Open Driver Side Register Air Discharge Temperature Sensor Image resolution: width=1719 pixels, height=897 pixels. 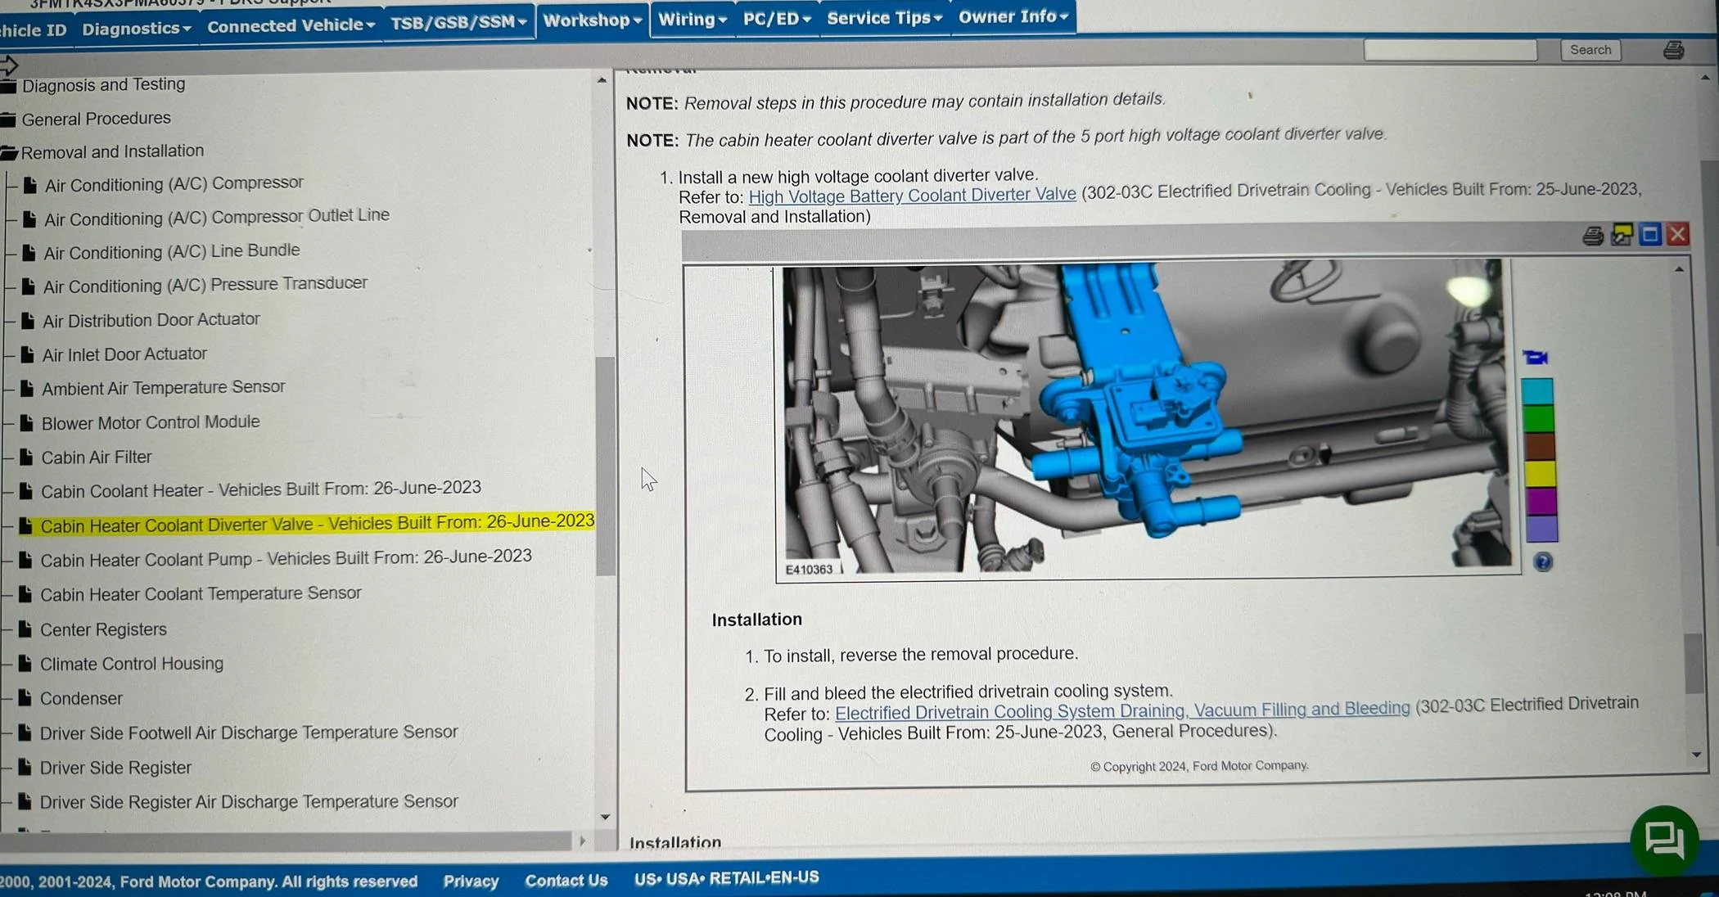(248, 802)
